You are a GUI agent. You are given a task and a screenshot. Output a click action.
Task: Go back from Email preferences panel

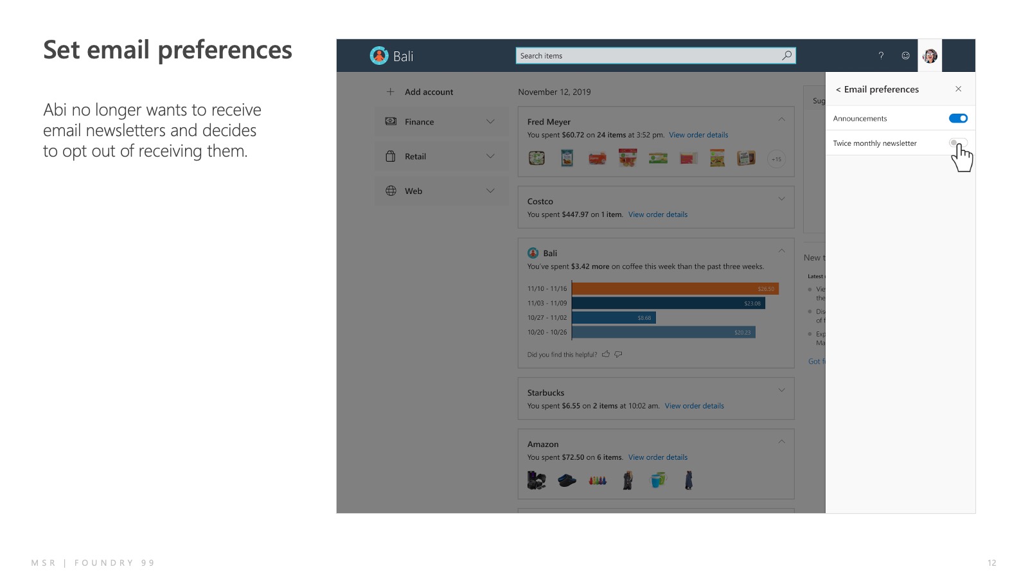(x=838, y=90)
